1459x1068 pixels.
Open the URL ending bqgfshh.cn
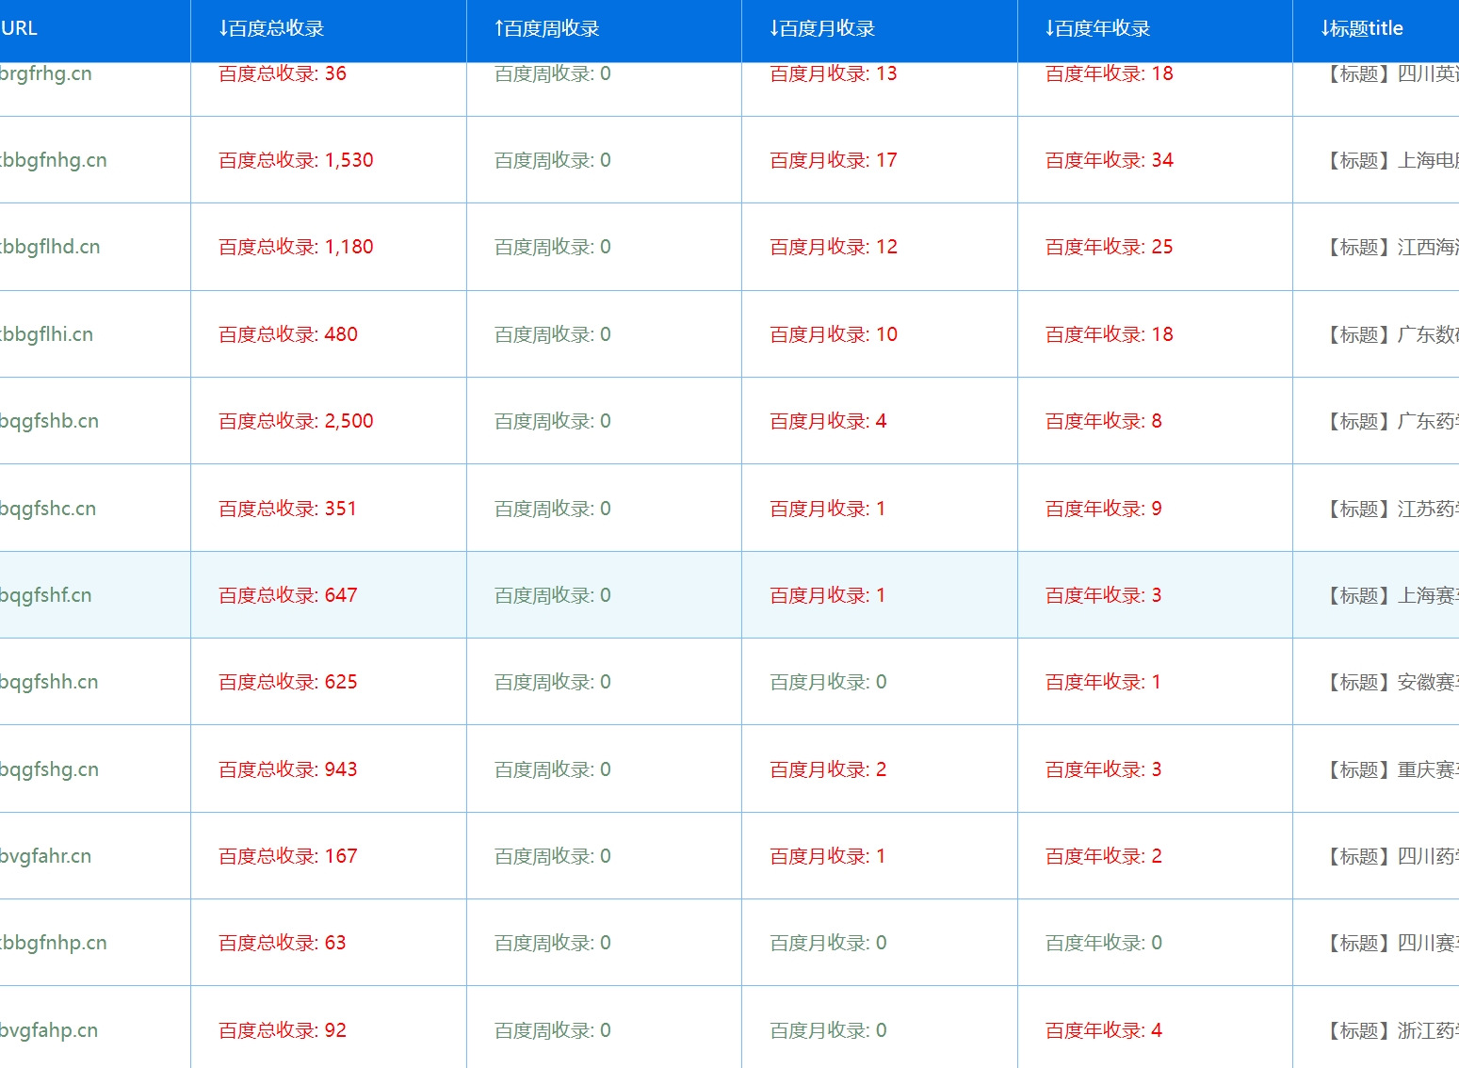tap(49, 682)
